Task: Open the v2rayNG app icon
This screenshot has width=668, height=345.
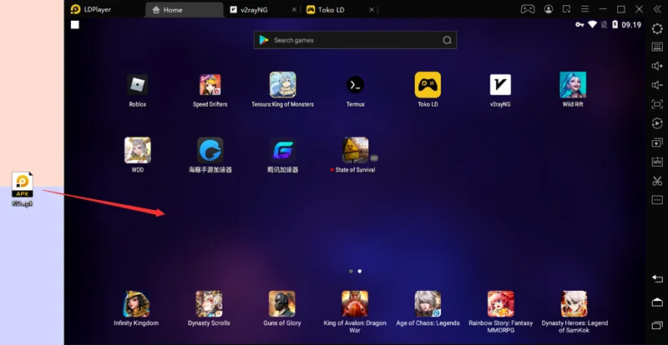Action: 500,85
